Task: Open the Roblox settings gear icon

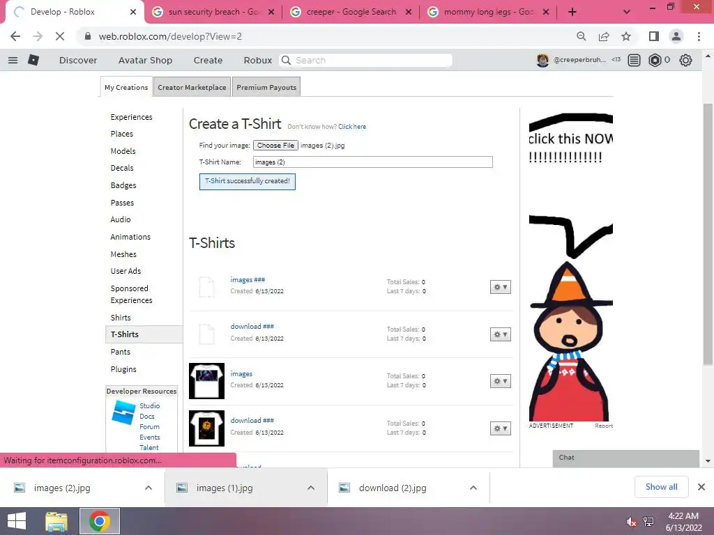Action: [x=685, y=60]
